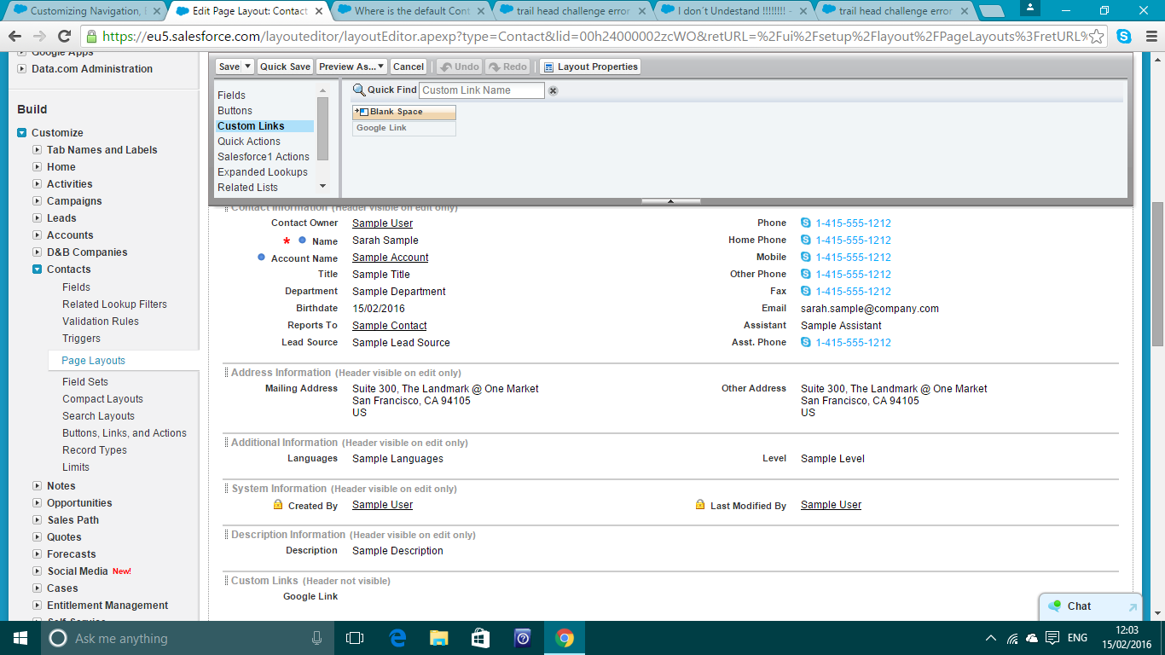This screenshot has width=1165, height=655.
Task: Click the palette list scroll-down arrow
Action: tap(322, 186)
